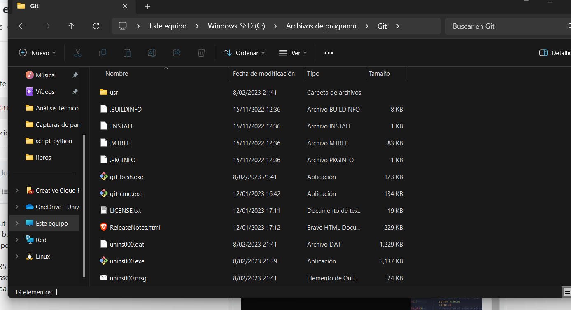Select the git-bash.exe icon
This screenshot has height=310, width=571.
point(104,177)
